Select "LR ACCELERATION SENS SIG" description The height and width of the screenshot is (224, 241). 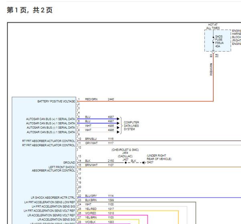[x=56, y=220]
